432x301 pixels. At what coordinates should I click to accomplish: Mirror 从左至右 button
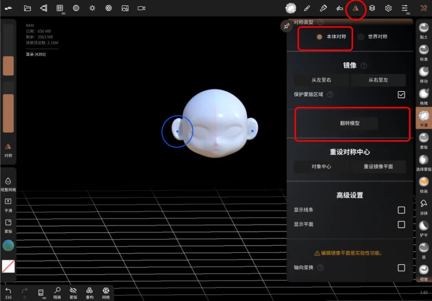[x=321, y=80]
